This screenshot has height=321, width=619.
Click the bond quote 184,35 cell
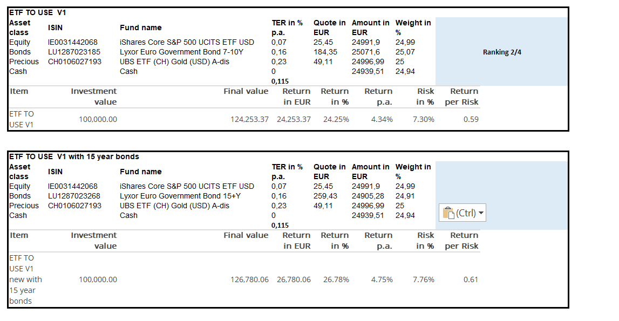pos(325,52)
